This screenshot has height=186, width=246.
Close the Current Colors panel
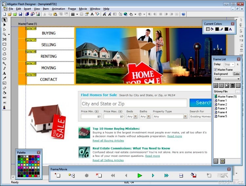click(232, 24)
